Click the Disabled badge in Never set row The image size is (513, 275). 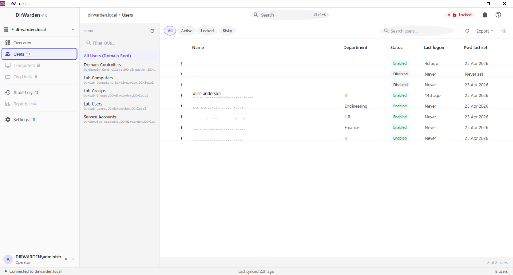click(x=400, y=74)
